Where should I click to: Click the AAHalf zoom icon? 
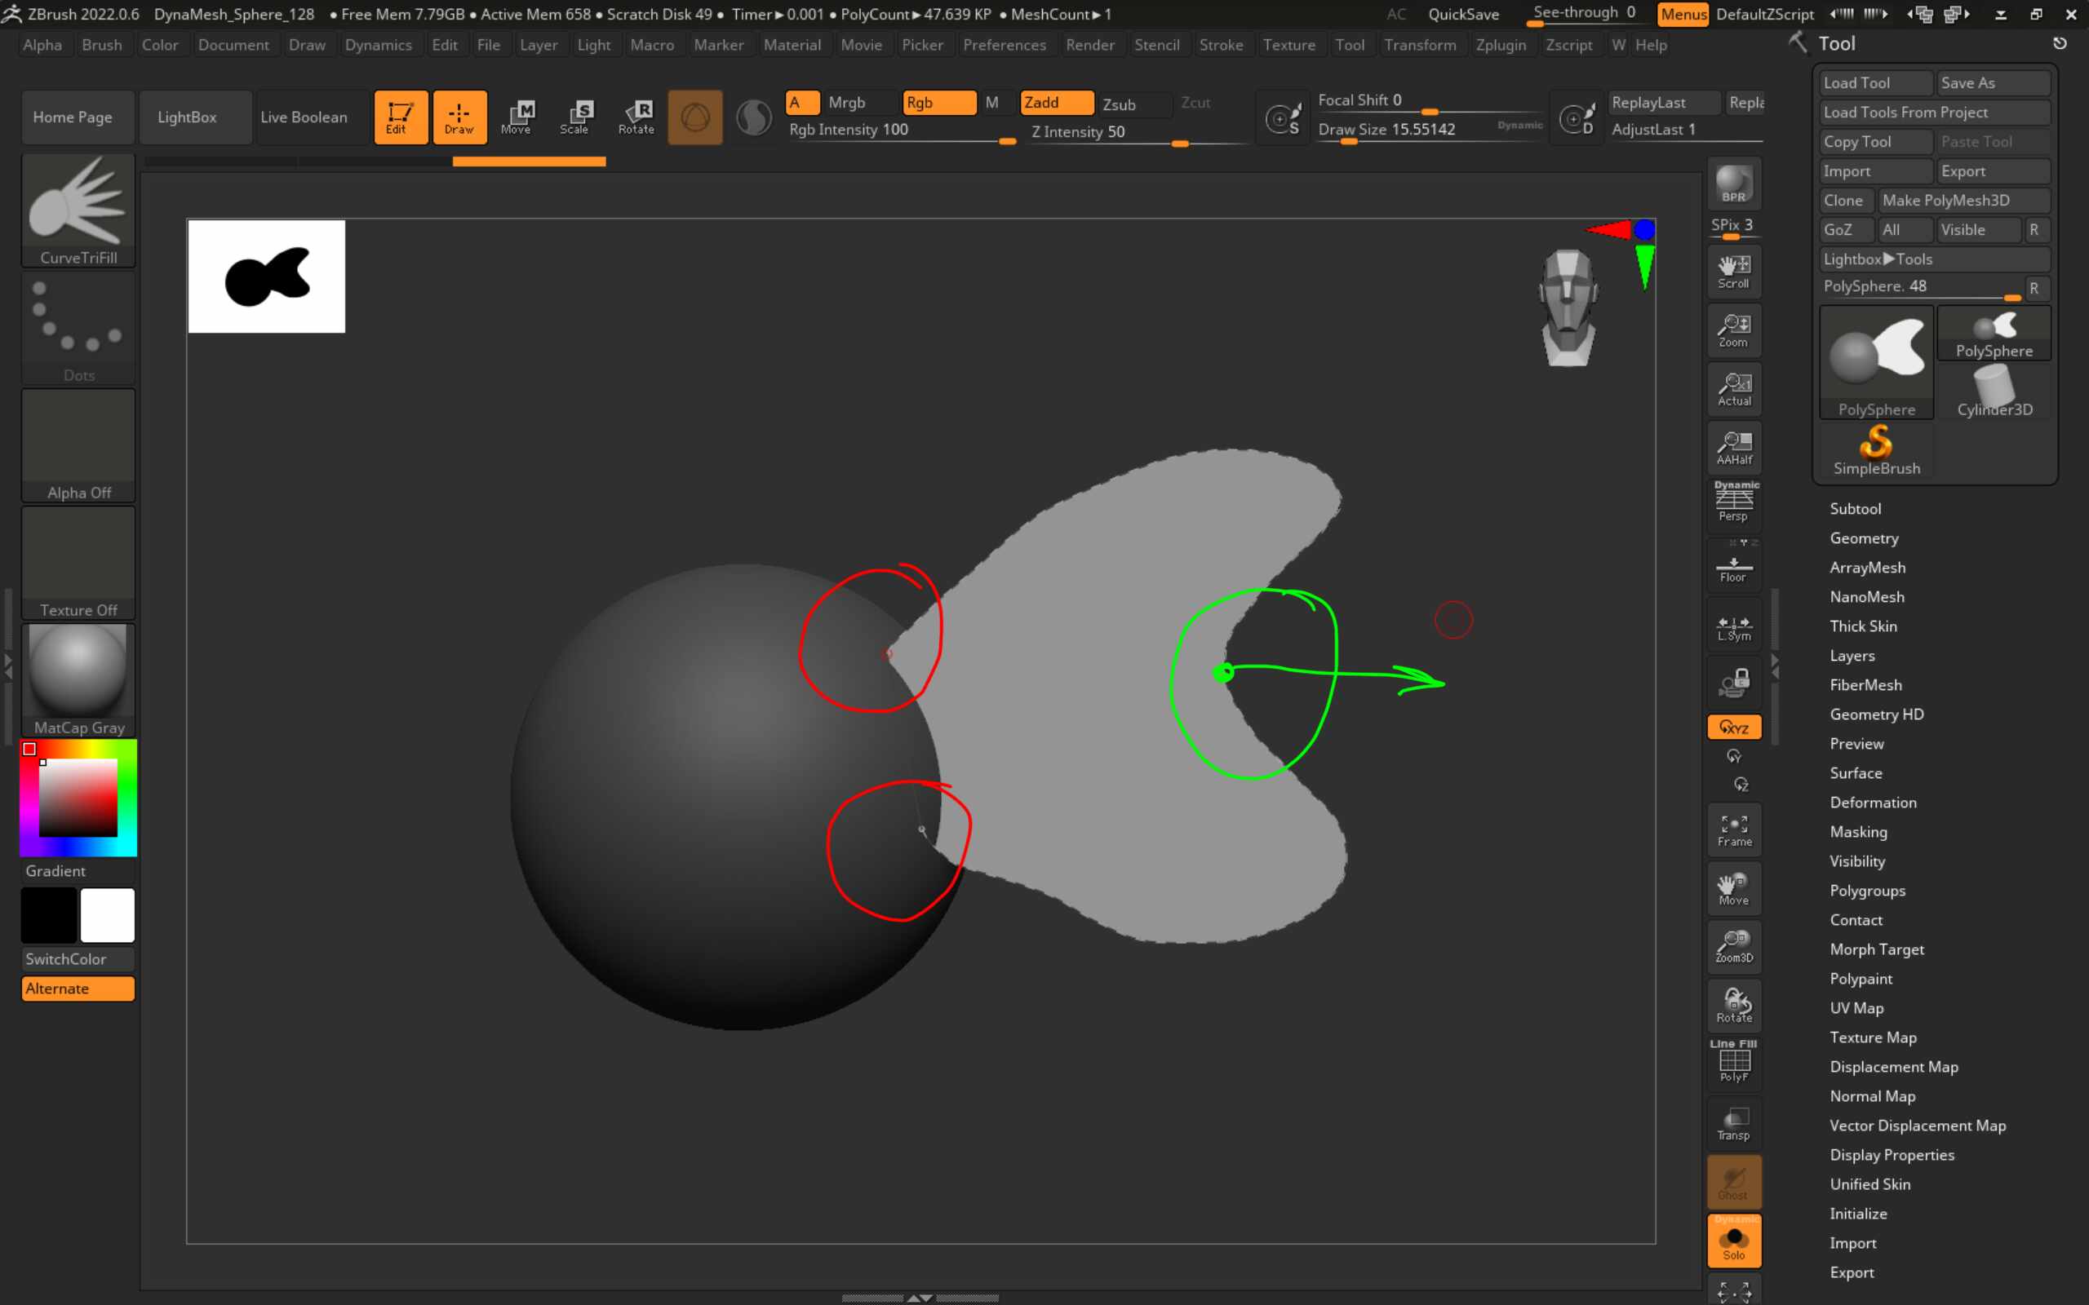click(x=1733, y=447)
